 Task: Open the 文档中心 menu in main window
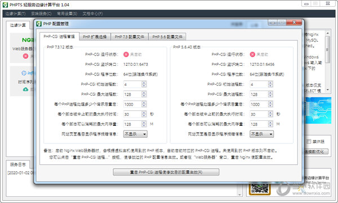tap(93, 14)
